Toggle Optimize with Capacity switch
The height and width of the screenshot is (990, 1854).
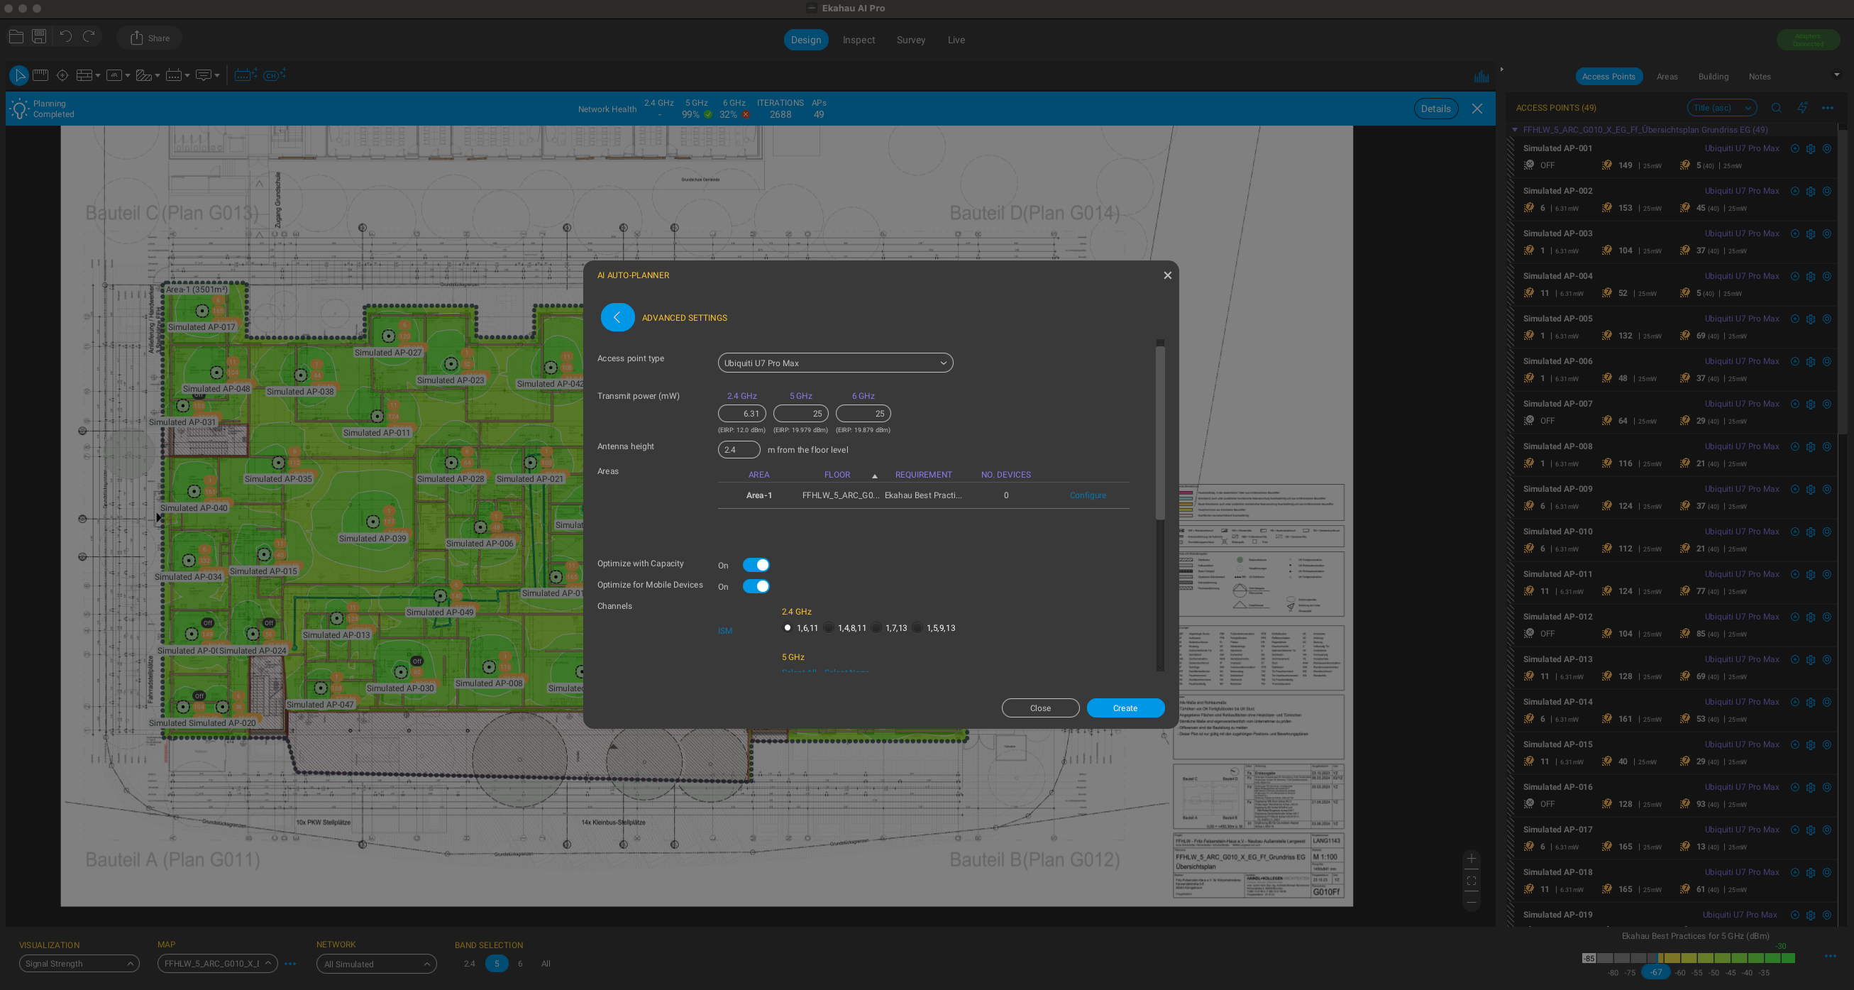[756, 565]
